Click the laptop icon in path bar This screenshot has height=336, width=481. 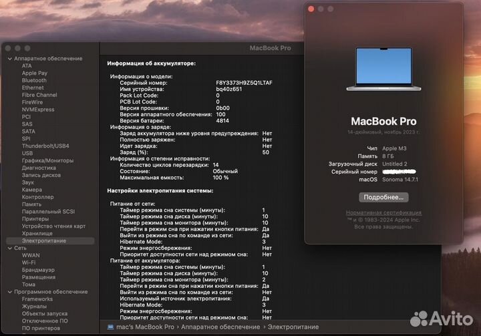(x=110, y=327)
